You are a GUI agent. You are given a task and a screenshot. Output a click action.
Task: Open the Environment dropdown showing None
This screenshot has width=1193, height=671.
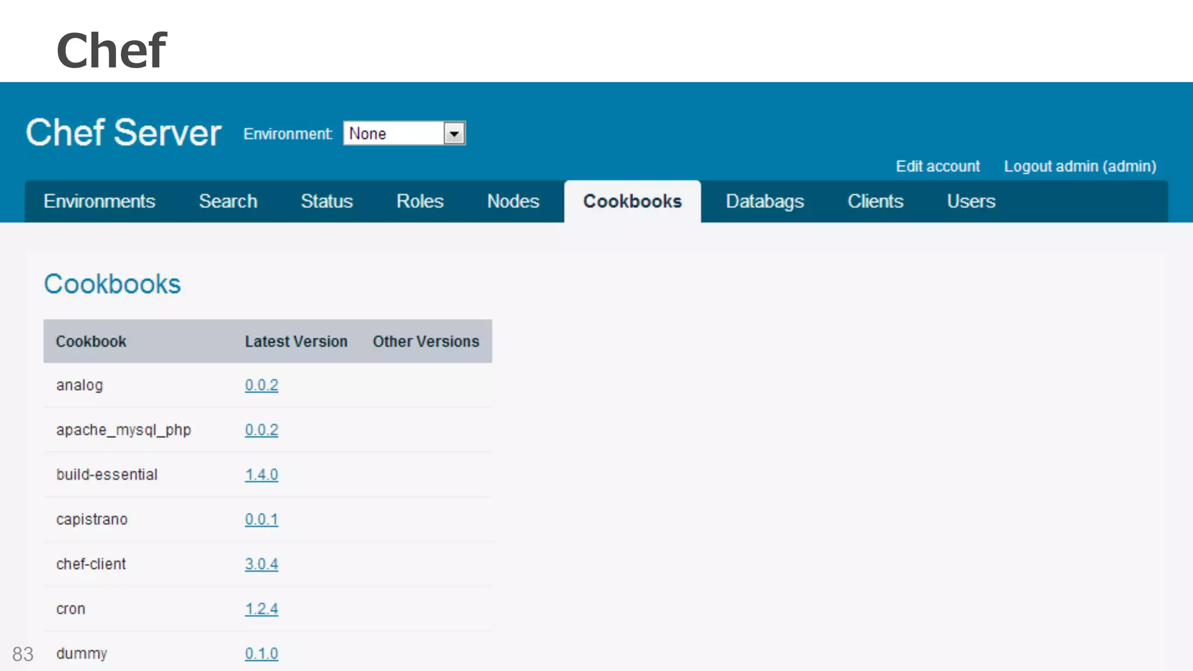[404, 133]
